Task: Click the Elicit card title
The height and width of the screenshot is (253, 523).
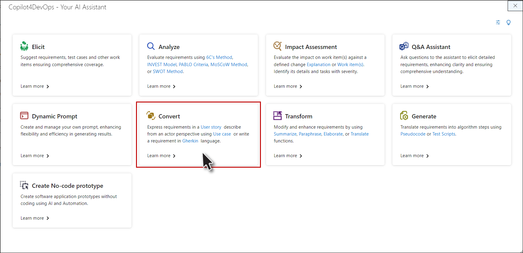Action: click(38, 47)
